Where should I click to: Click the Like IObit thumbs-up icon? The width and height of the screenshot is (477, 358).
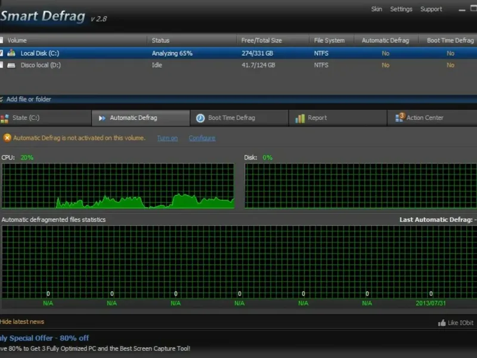(442, 323)
